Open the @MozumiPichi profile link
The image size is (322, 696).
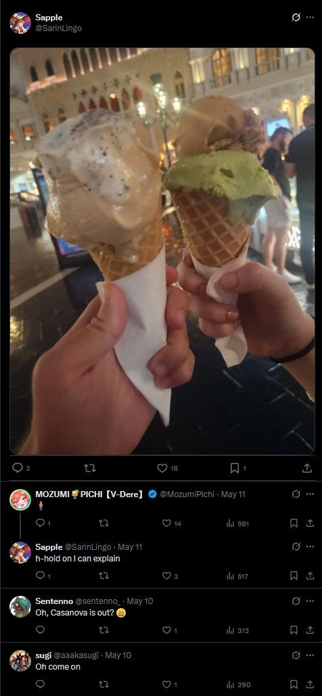[x=187, y=494]
